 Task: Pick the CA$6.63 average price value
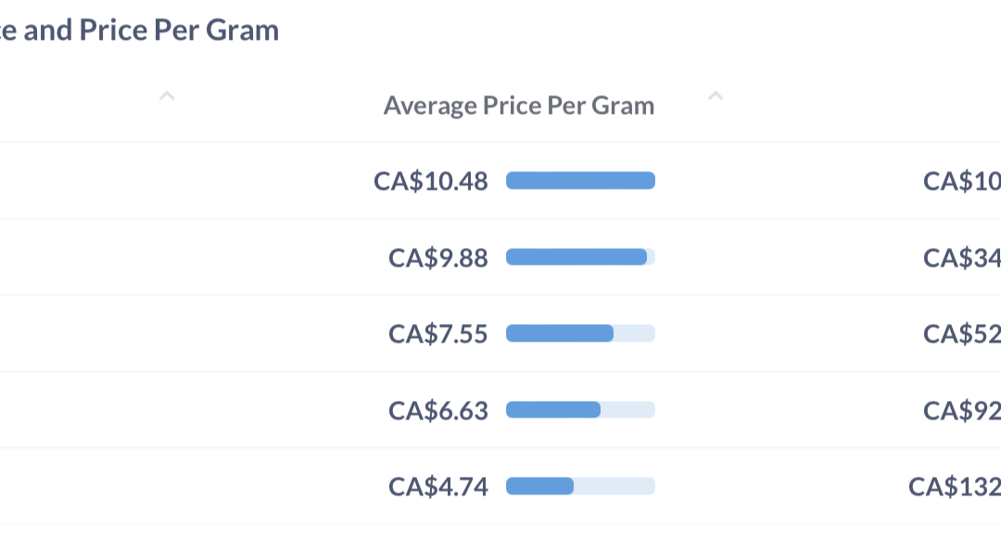[437, 410]
